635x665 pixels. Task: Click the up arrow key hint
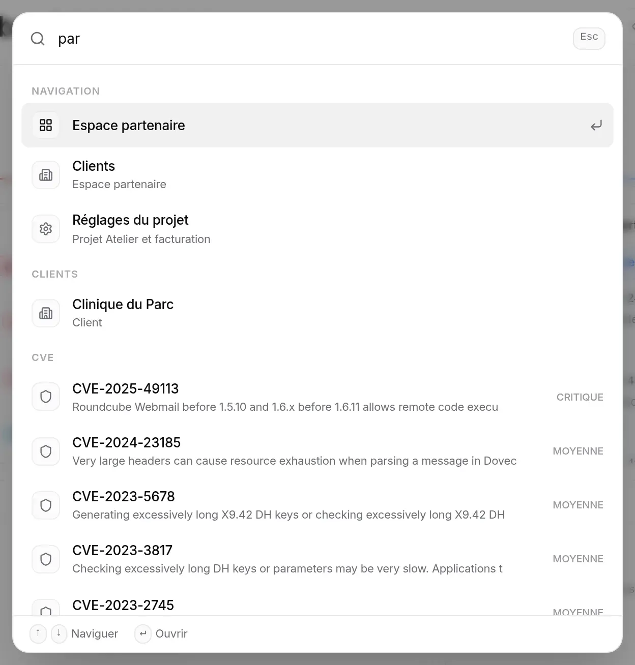coord(38,633)
